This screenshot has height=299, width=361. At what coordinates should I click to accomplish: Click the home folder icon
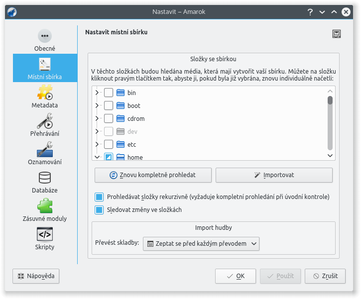coord(120,157)
